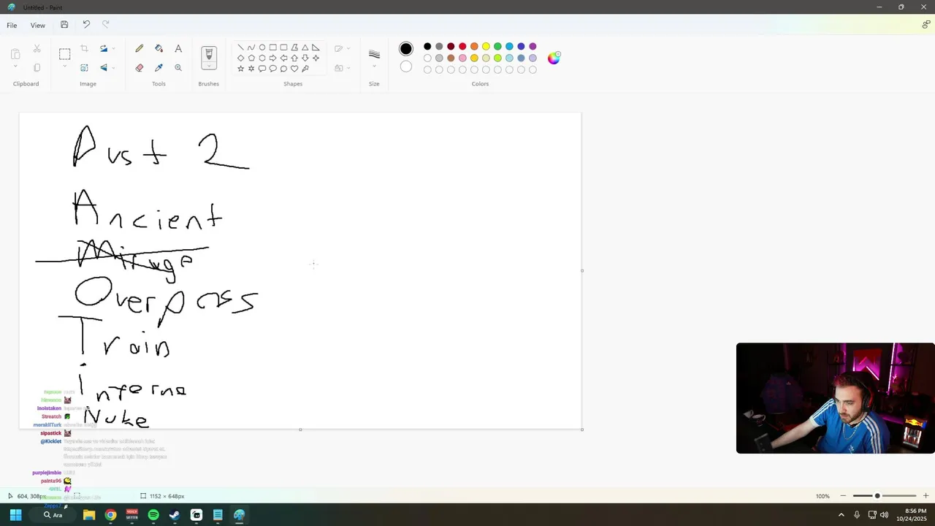Click the Save icon in title bar
Screen dimensions: 935x526
[x=64, y=25]
